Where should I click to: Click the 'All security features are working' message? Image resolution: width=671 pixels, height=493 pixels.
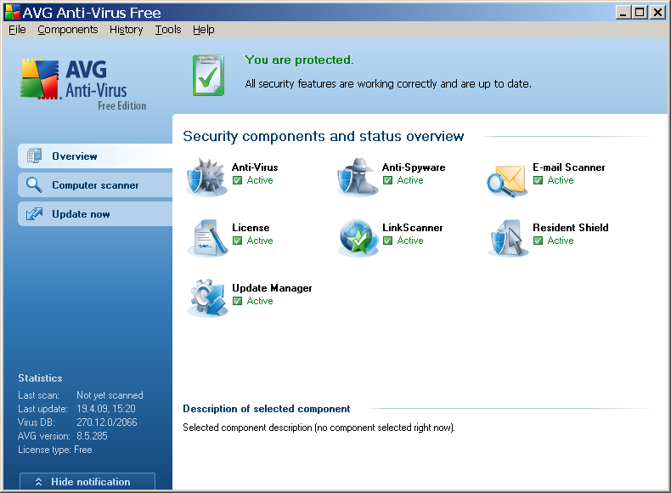[x=388, y=84]
